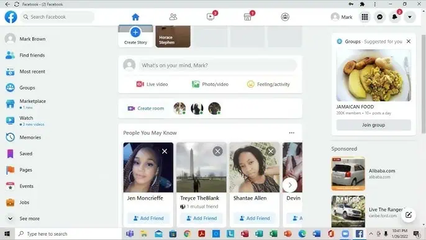Add Jen Moncrieffe as friend
Image resolution: width=426 pixels, height=240 pixels.
pyautogui.click(x=148, y=218)
